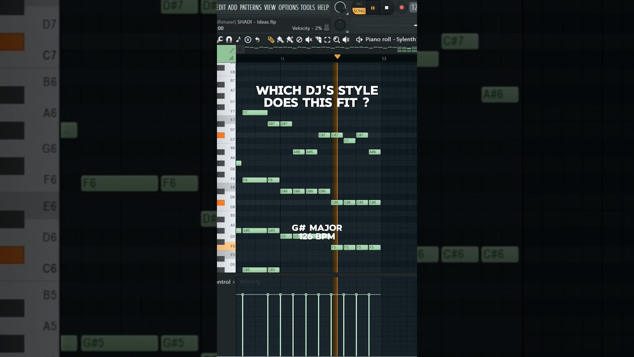
Task: Select the F7 note in the grid
Action: (255, 113)
